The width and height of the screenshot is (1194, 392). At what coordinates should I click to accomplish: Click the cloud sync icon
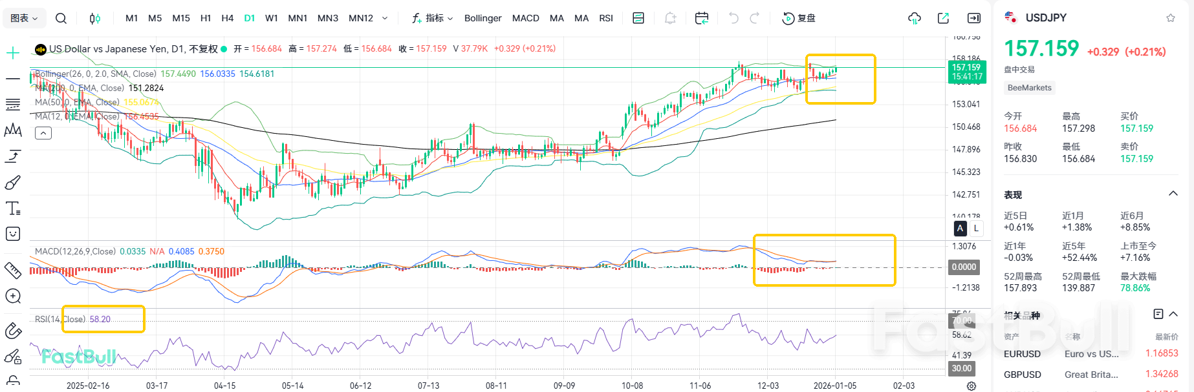pos(914,18)
